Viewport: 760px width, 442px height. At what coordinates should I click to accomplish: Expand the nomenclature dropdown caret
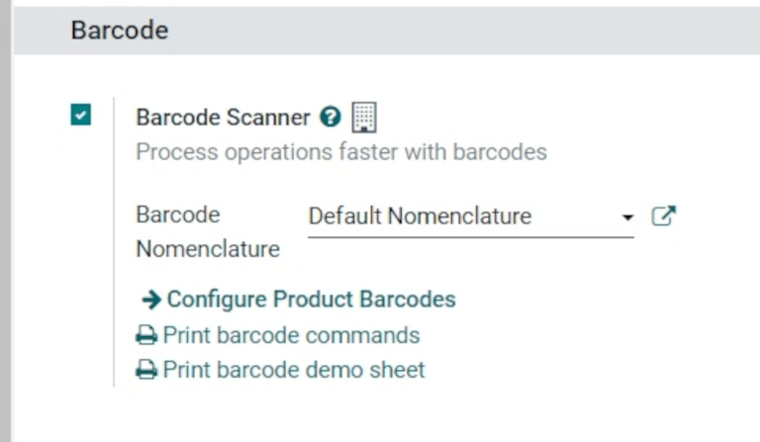coord(627,218)
